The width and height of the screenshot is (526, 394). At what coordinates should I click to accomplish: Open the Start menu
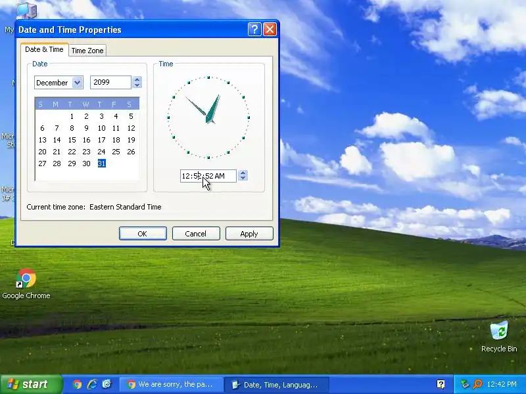tap(31, 384)
